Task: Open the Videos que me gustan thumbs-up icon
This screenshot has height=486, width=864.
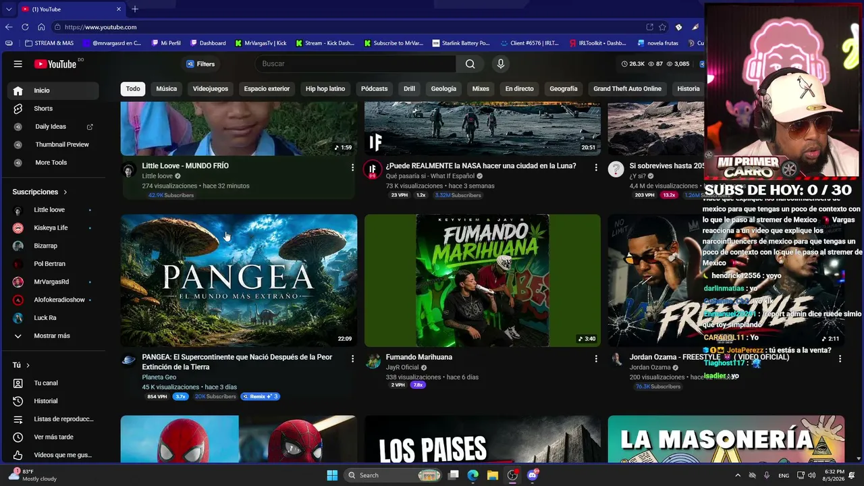Action: 18,455
